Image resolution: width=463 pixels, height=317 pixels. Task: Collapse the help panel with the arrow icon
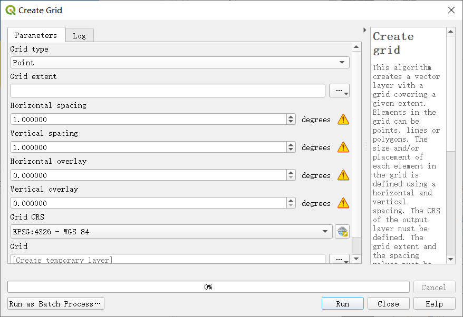click(365, 30)
